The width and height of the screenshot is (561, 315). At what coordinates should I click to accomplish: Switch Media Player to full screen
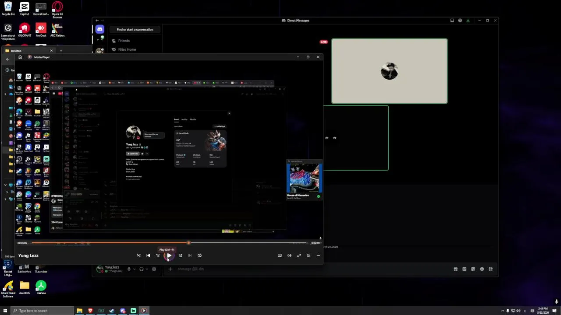pyautogui.click(x=299, y=255)
